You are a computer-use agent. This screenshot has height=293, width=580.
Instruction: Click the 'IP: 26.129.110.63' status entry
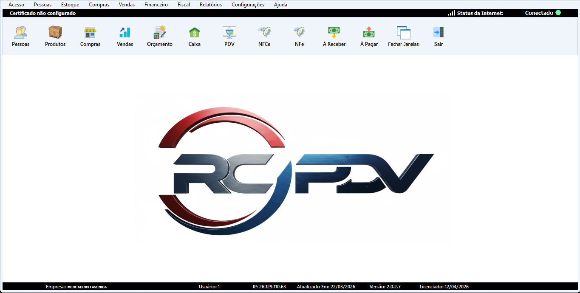point(269,287)
